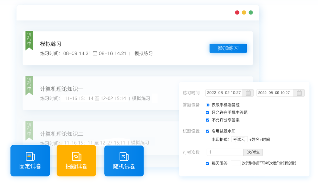Click the 参加练习 button
The image size is (318, 184).
(228, 48)
